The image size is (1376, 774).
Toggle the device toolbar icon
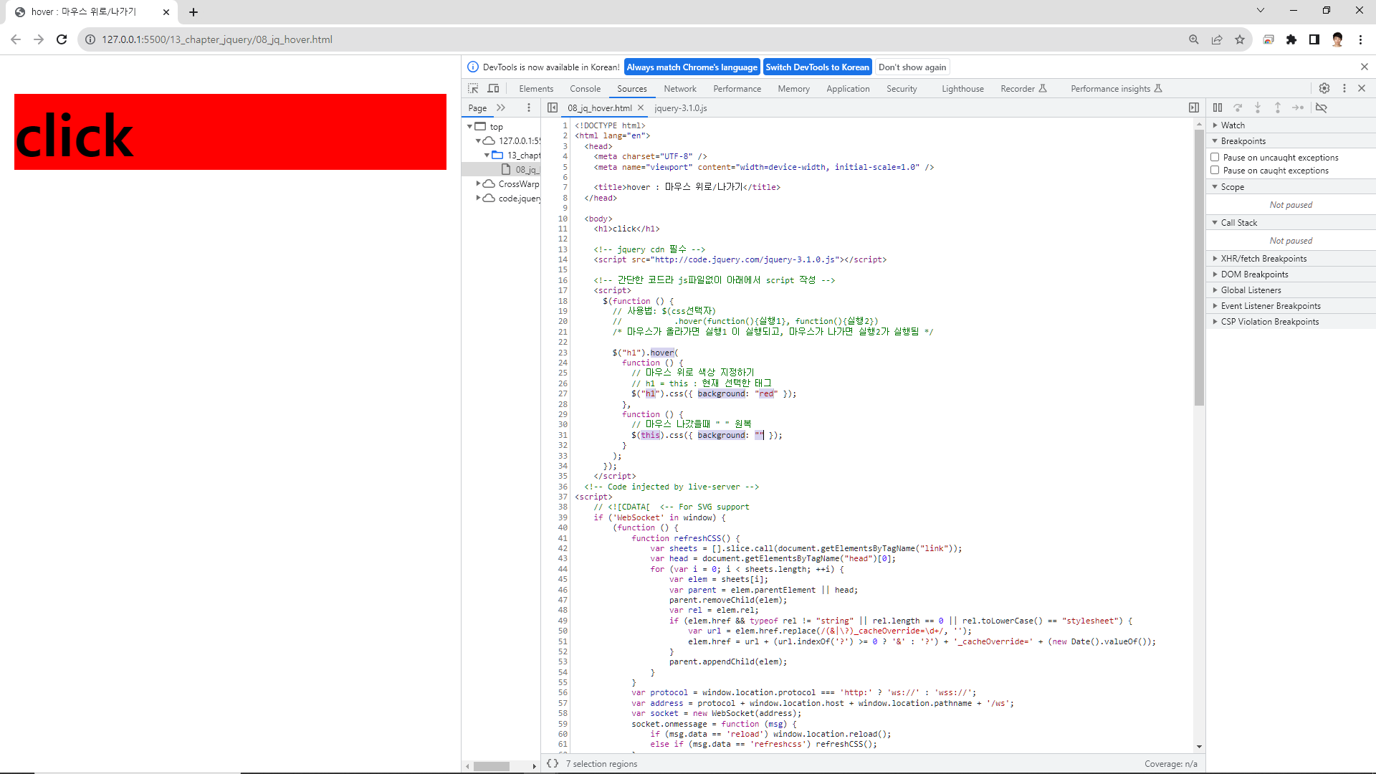pos(493,88)
